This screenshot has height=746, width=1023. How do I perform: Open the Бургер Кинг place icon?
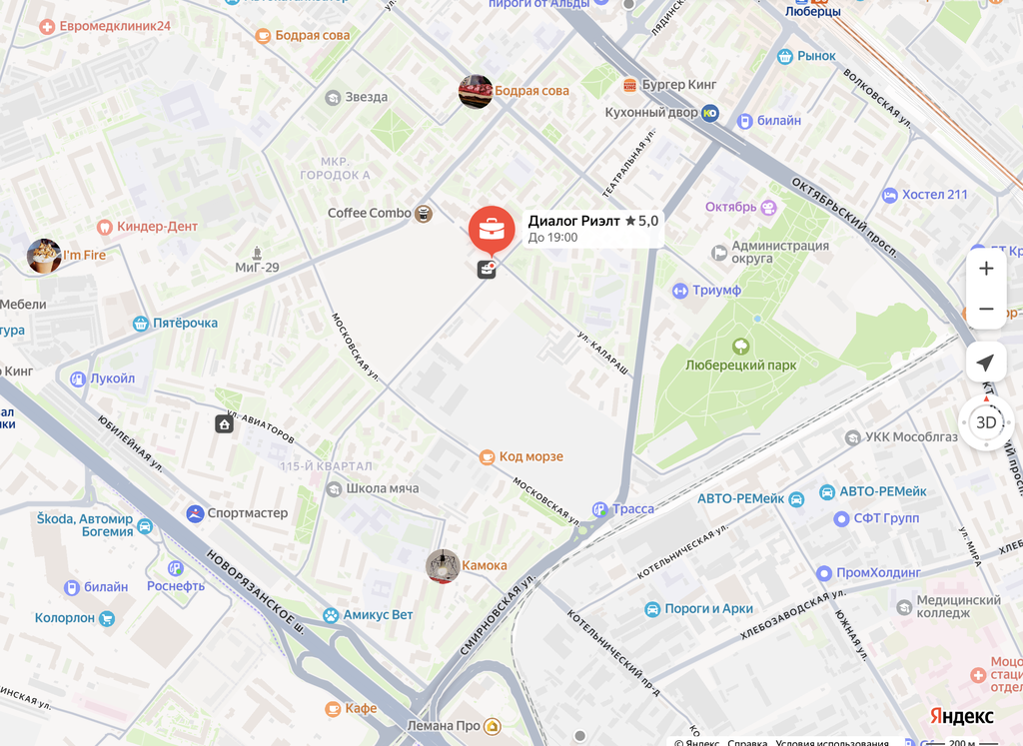click(x=629, y=85)
